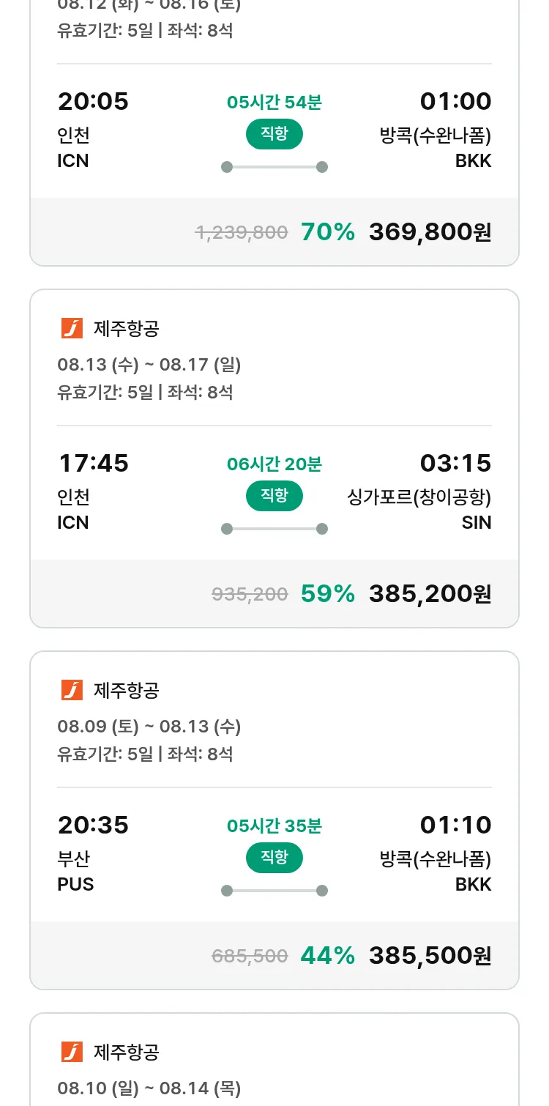
Task: Tap the 직항 badge on the 20:05 Incheon flight
Action: pyautogui.click(x=274, y=134)
